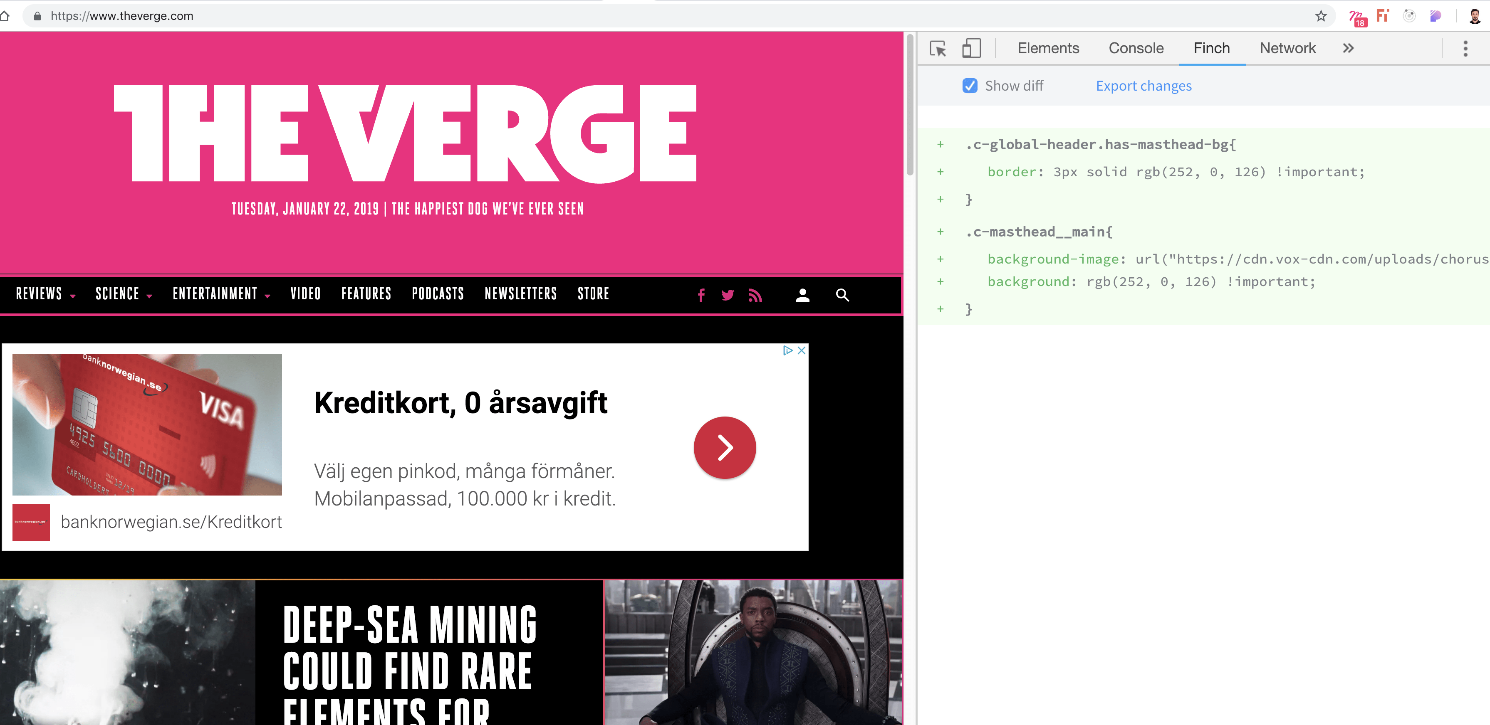
Task: Open The Verge Facebook icon
Action: point(701,295)
